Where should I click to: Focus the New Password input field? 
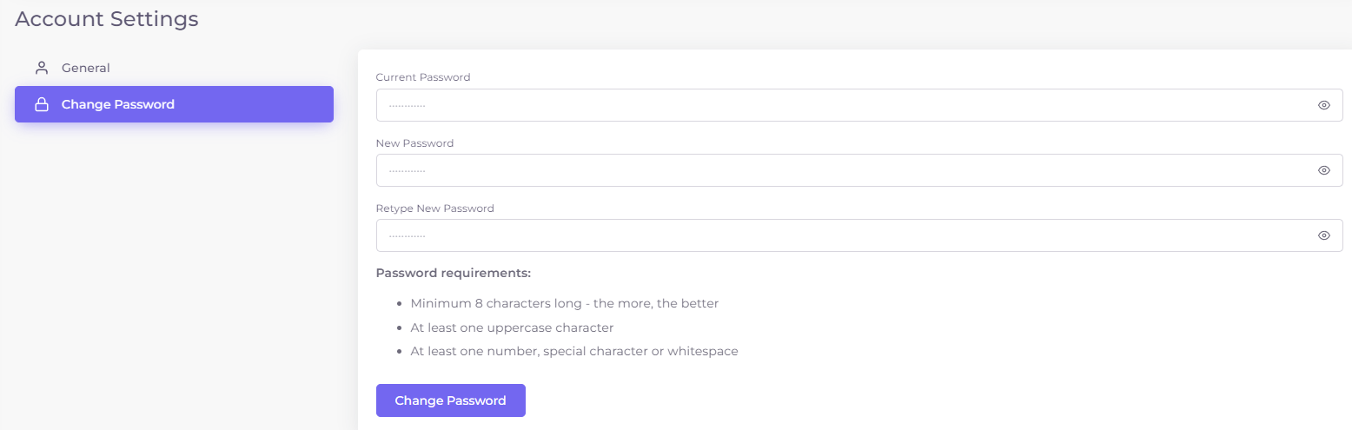pyautogui.click(x=859, y=170)
